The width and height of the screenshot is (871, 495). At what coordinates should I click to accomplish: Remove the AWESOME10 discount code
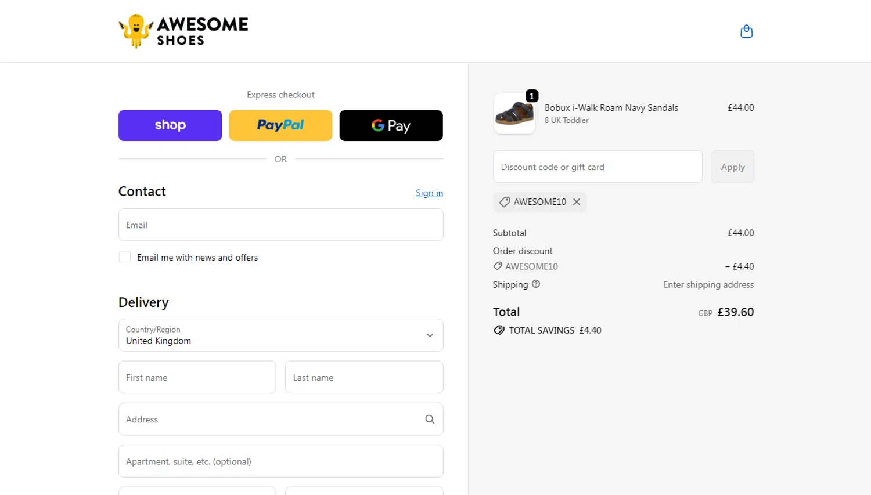[577, 202]
